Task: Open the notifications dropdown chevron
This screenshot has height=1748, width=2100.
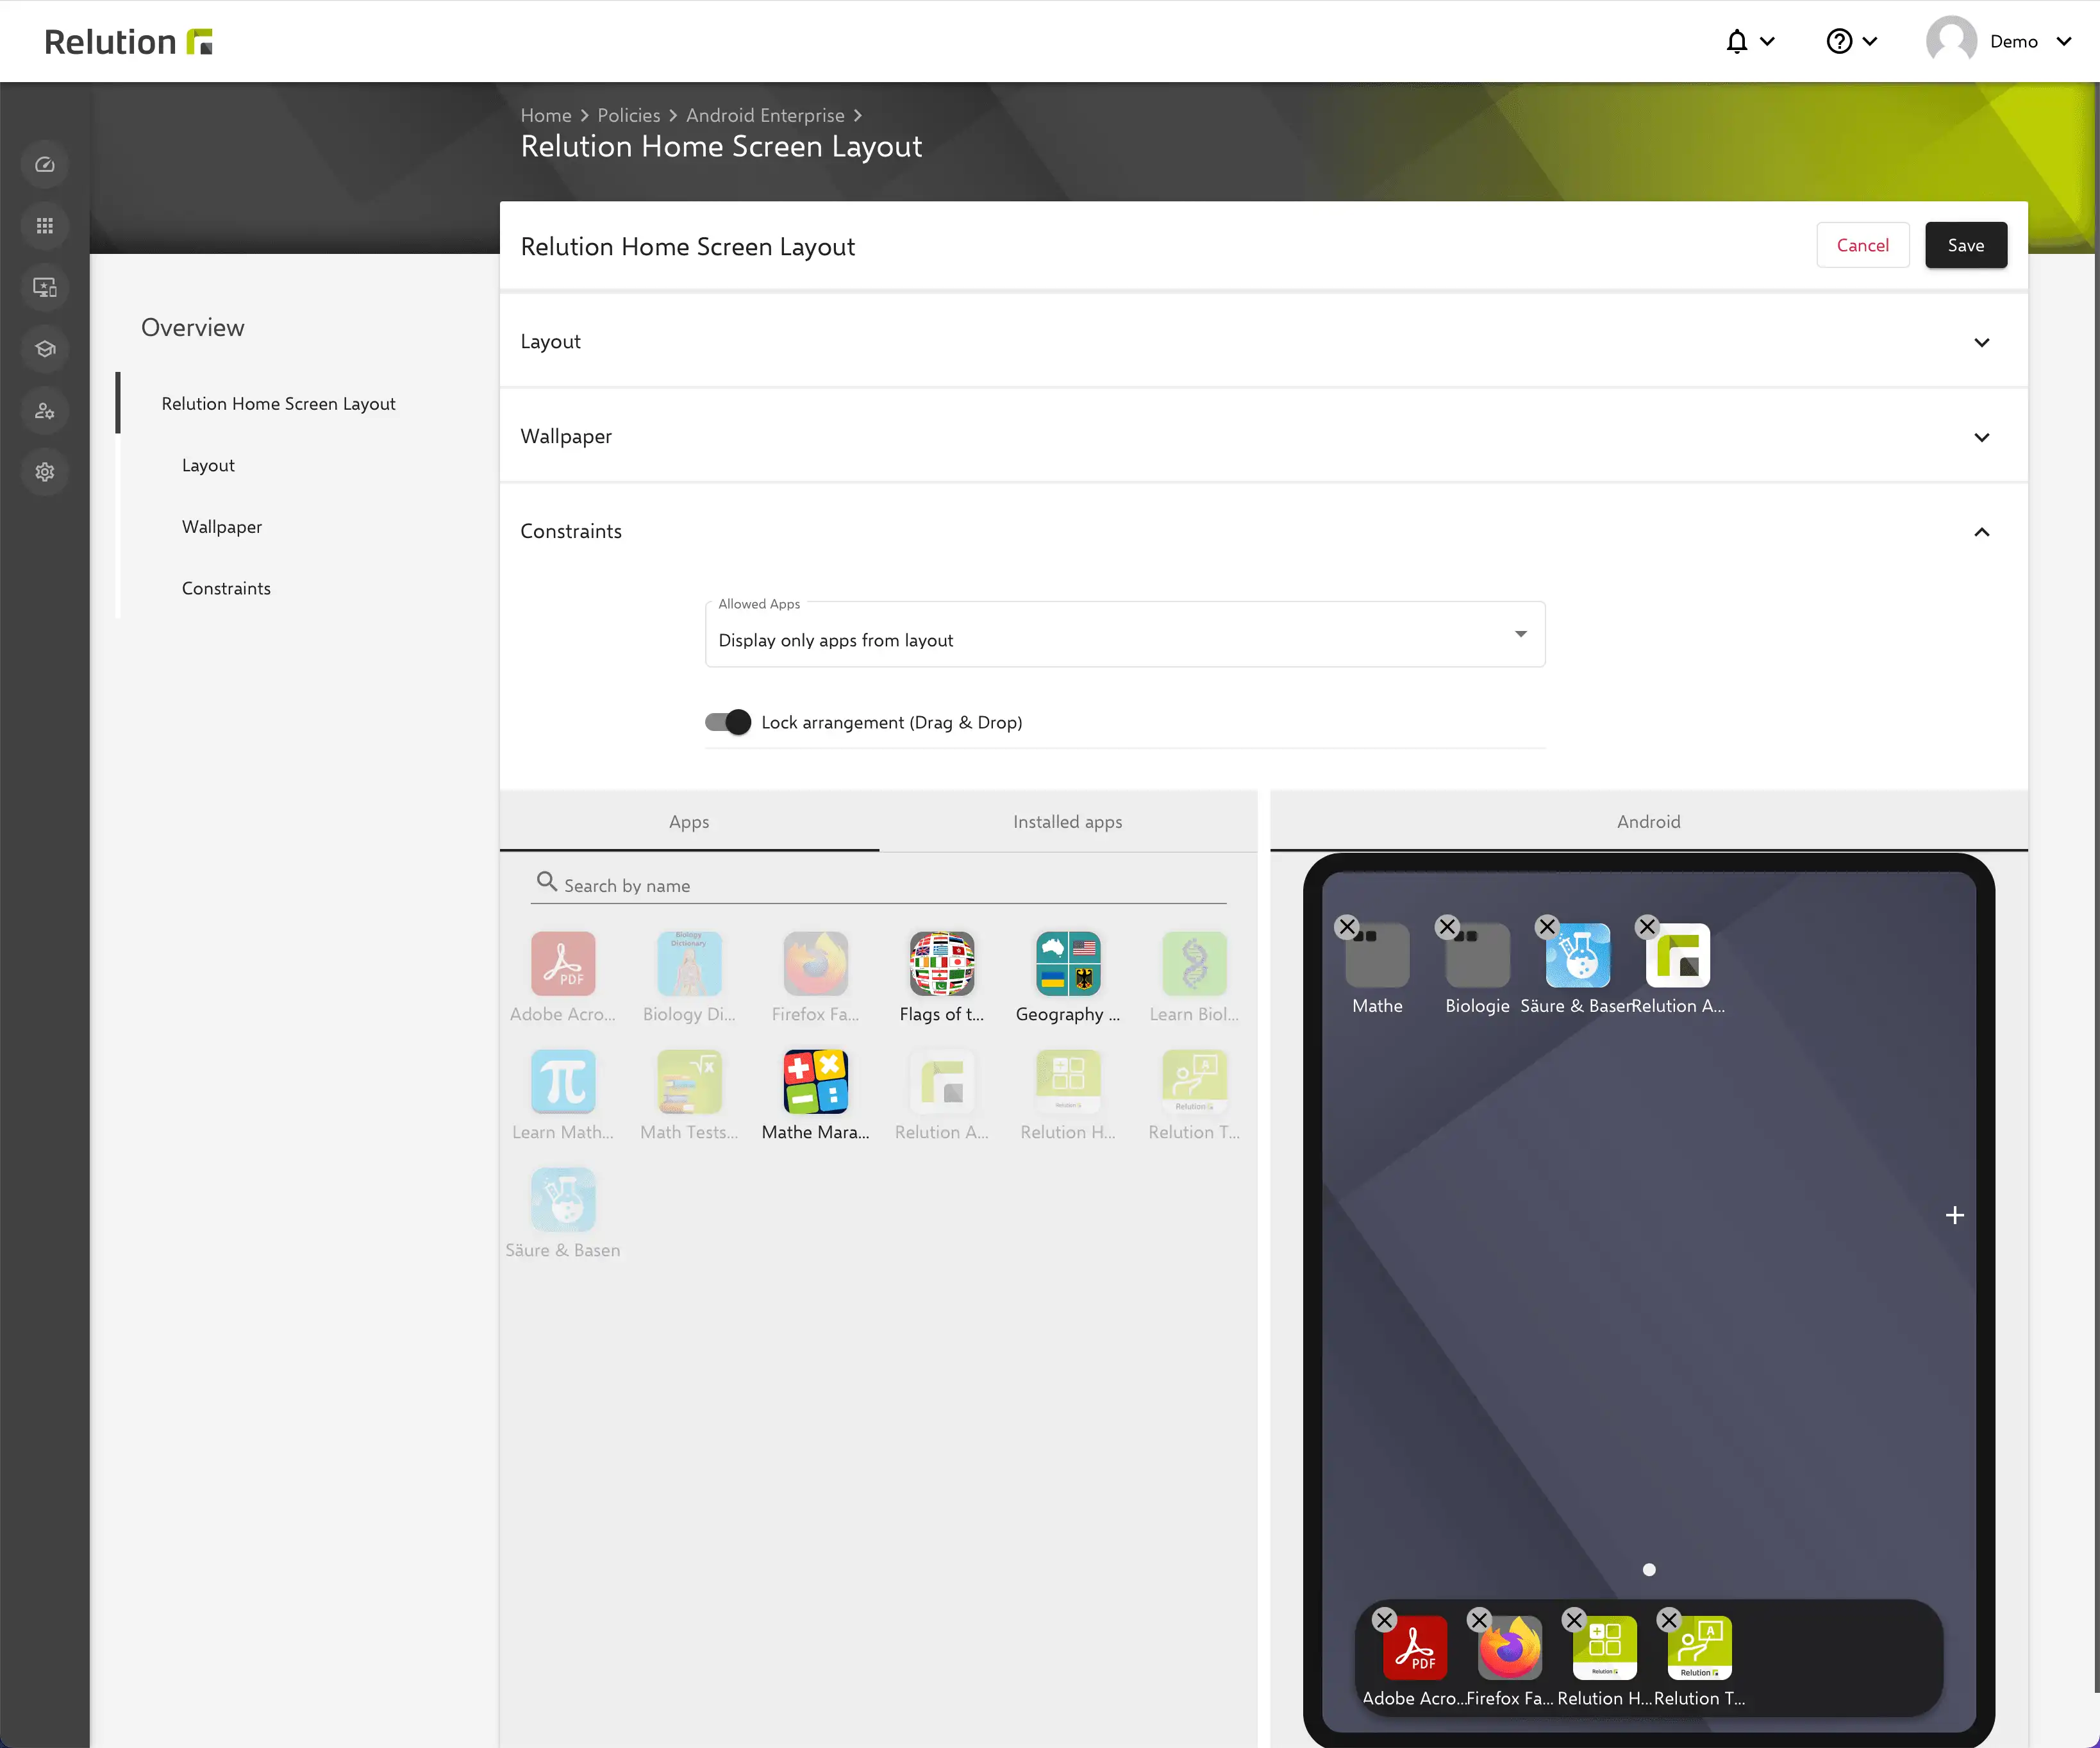Action: (1767, 41)
